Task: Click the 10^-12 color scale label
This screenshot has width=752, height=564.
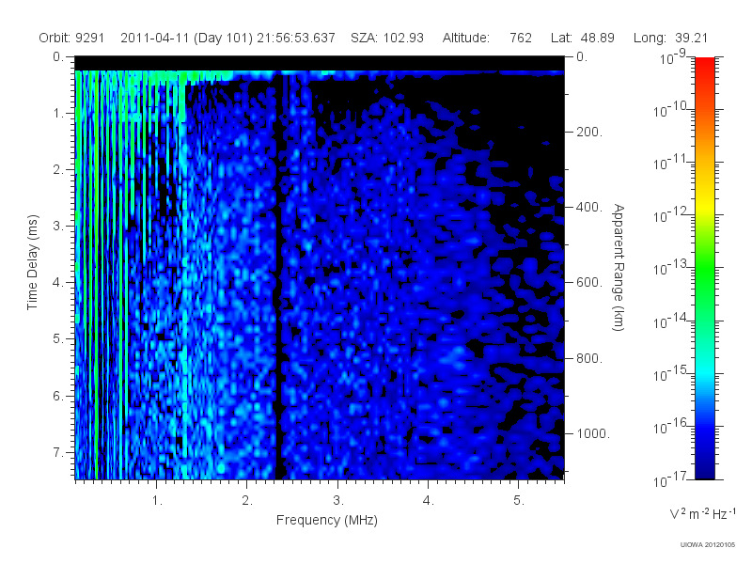Action: (669, 215)
